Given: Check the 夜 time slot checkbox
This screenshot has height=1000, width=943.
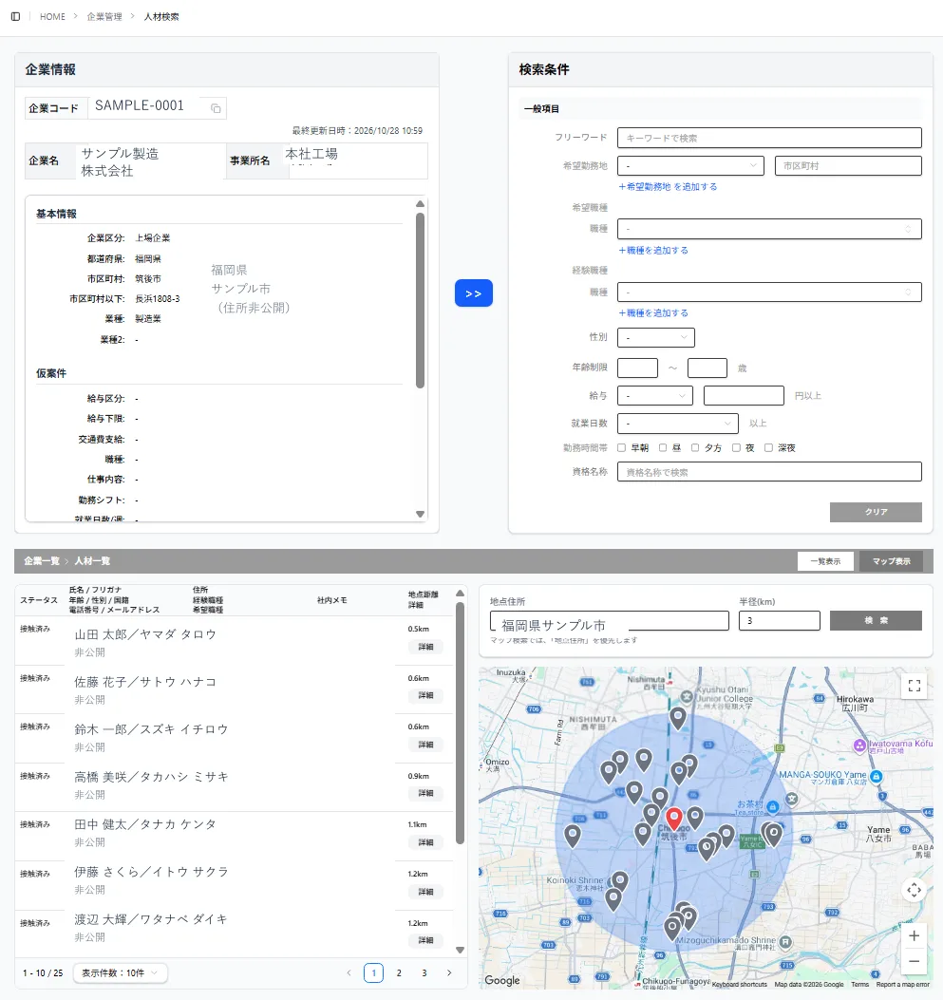Looking at the screenshot, I should tap(736, 447).
